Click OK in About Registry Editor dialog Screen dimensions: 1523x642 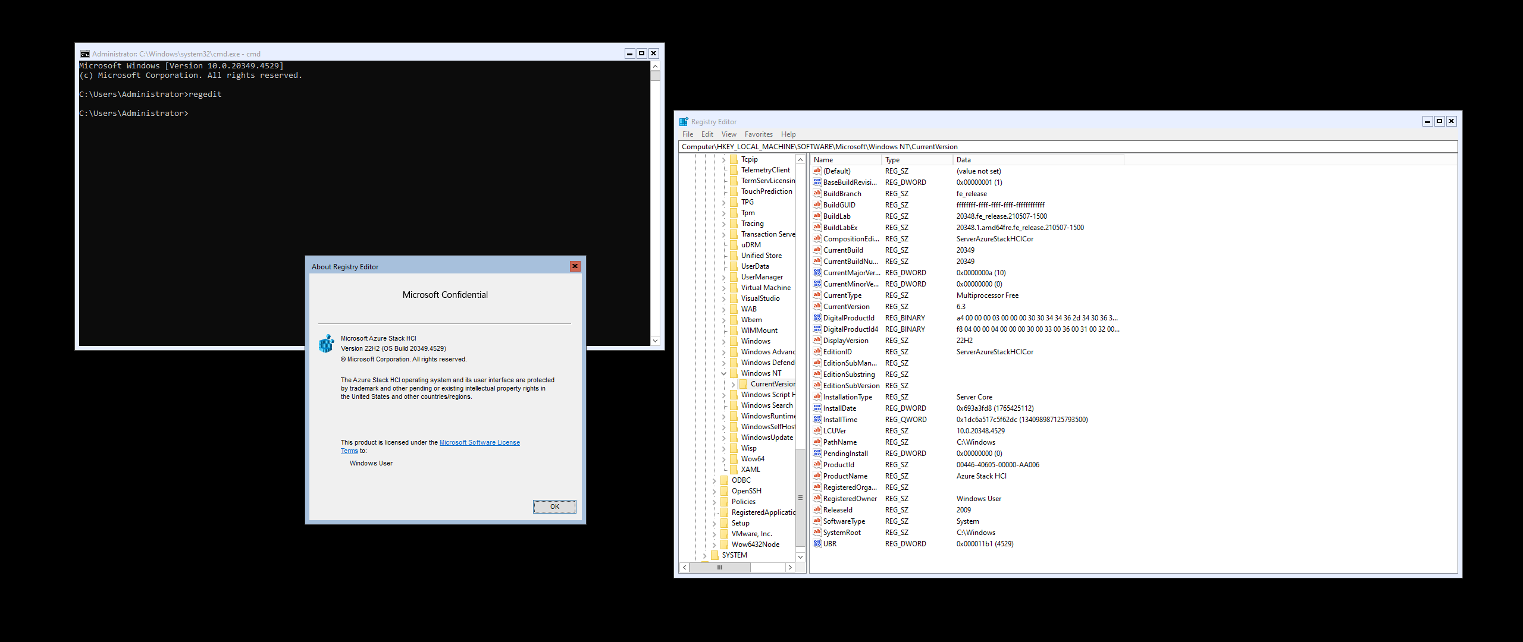point(554,506)
